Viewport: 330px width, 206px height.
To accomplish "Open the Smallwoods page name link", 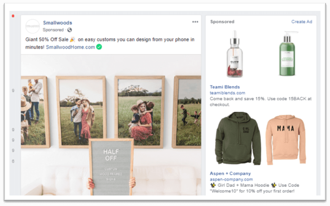I will 57,23.
